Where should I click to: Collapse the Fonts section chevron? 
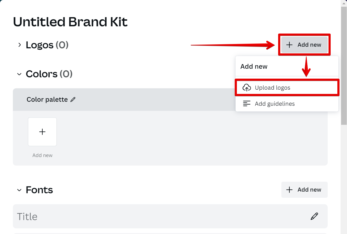19,190
